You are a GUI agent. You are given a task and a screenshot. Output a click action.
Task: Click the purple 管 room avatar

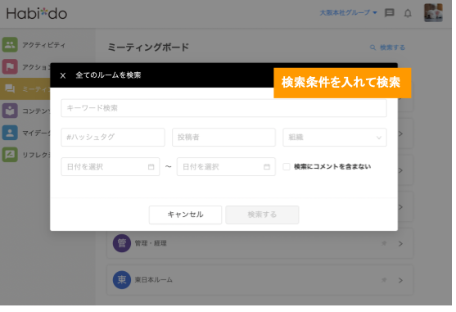[x=121, y=243]
